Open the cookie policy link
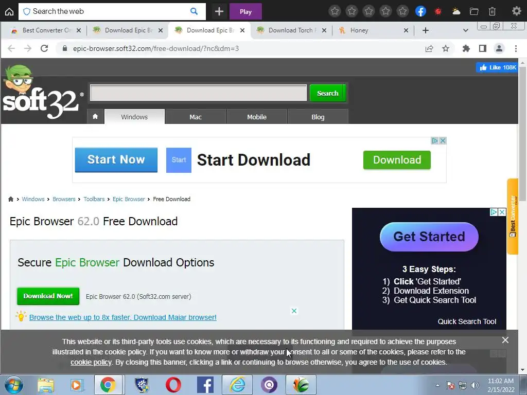 click(x=91, y=363)
